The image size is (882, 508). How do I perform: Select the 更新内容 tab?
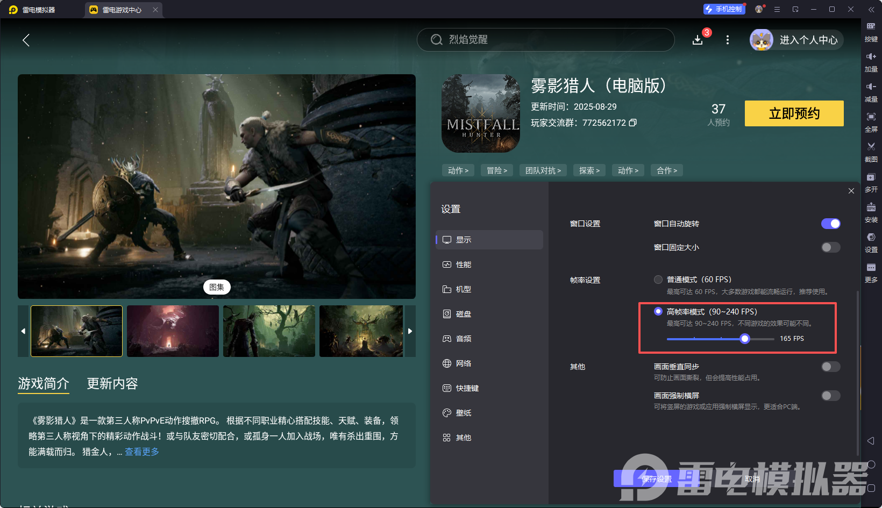[x=112, y=383]
